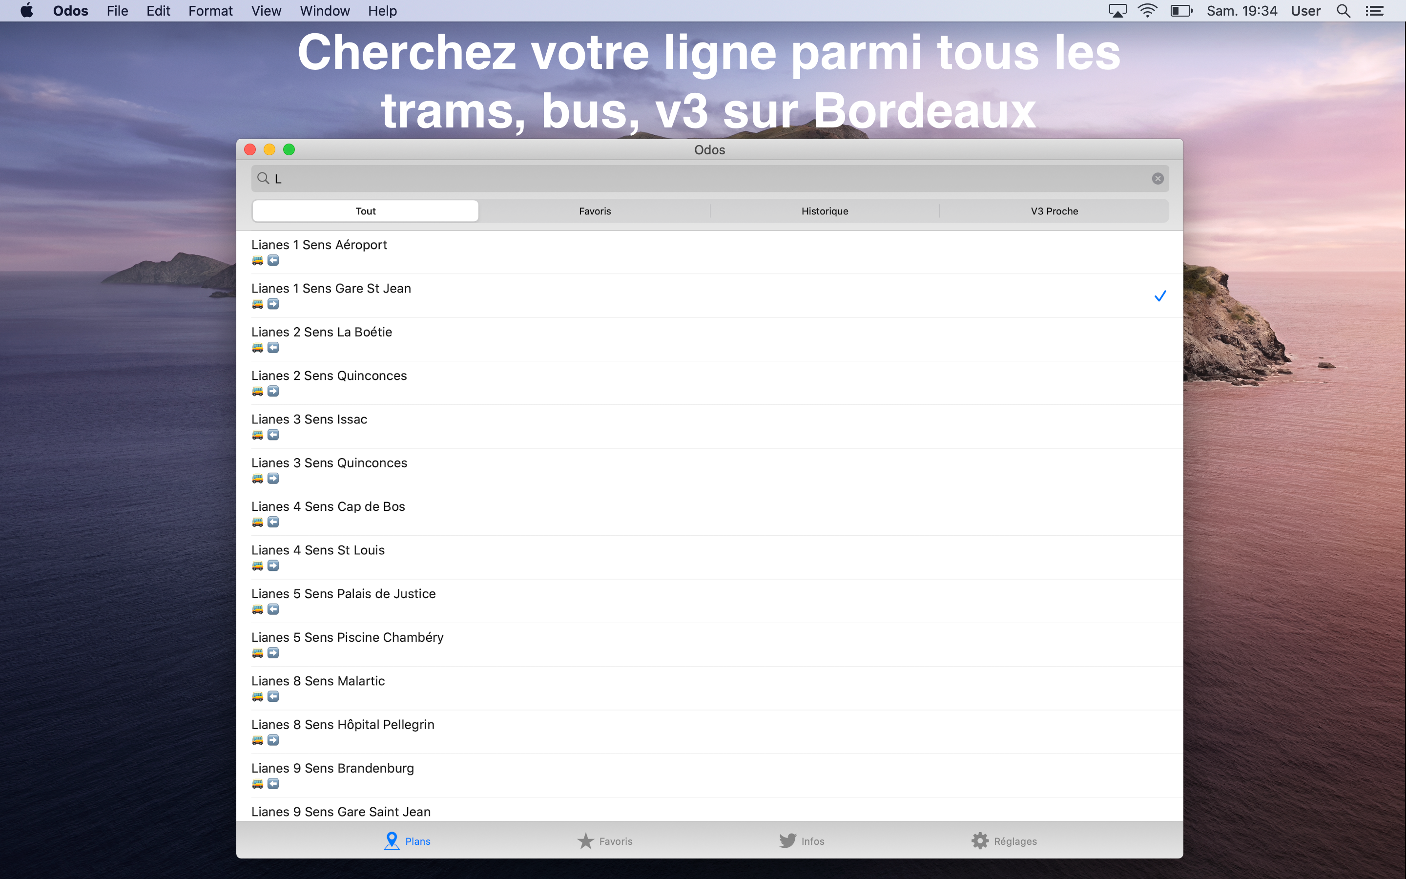Image resolution: width=1406 pixels, height=879 pixels.
Task: Open the File menu
Action: pyautogui.click(x=117, y=11)
